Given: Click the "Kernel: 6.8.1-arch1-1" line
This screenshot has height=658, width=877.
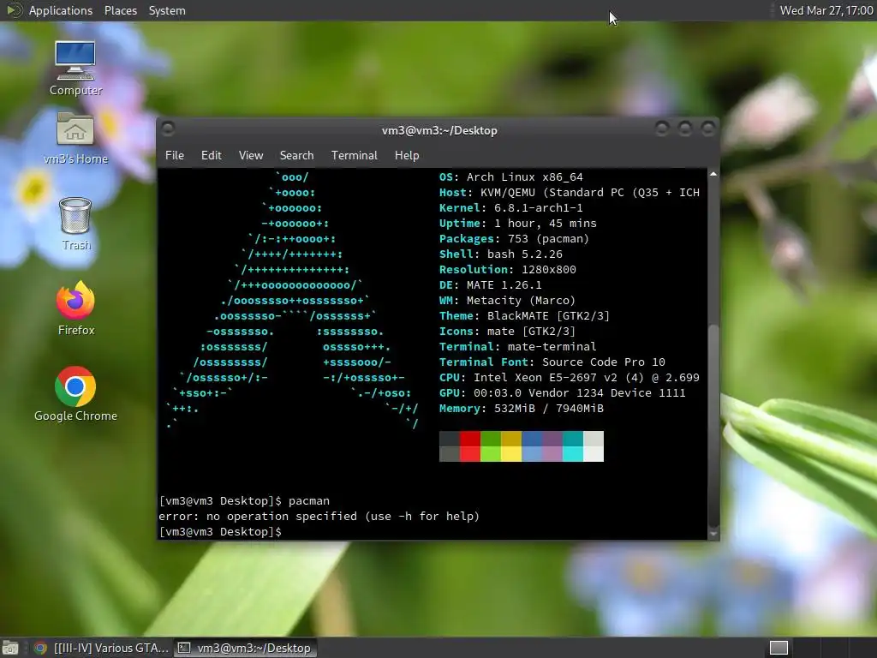Looking at the screenshot, I should point(510,207).
